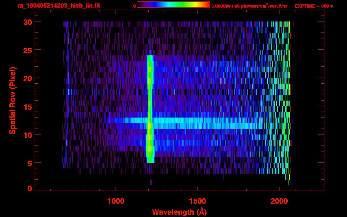
Task: Click the y-axis tick label 15
Action: point(28,107)
